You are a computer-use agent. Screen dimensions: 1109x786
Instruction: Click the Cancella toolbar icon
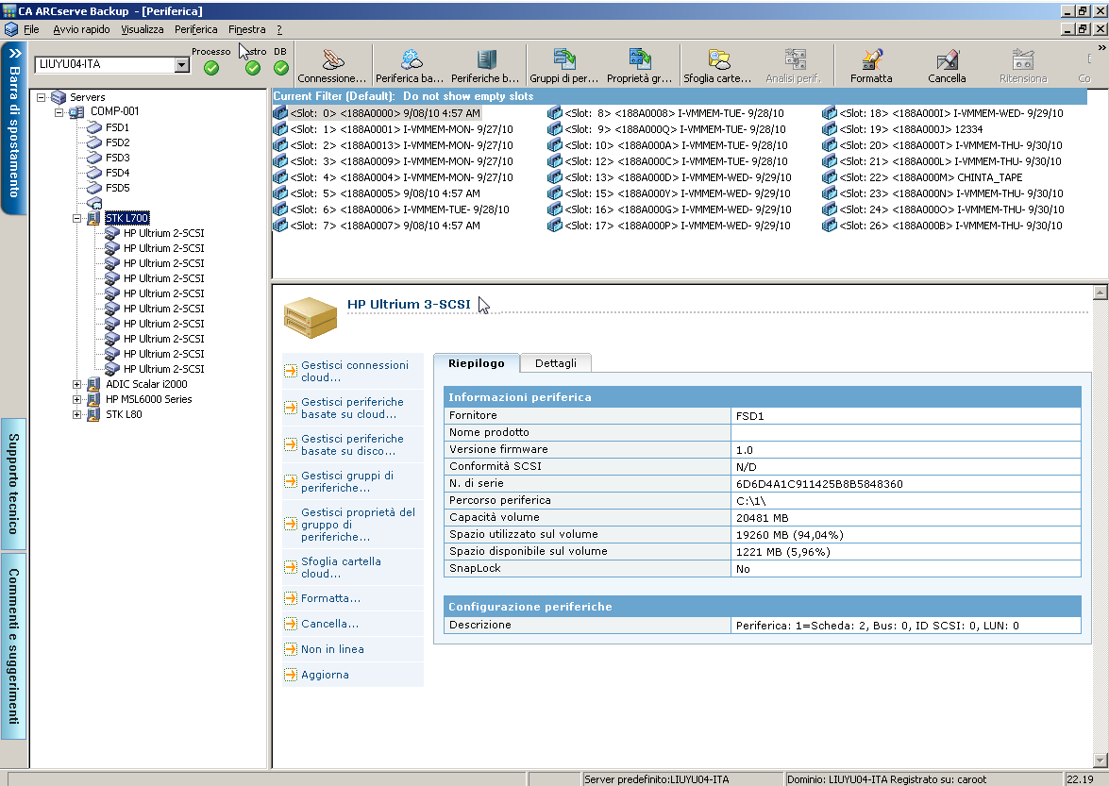[x=947, y=60]
